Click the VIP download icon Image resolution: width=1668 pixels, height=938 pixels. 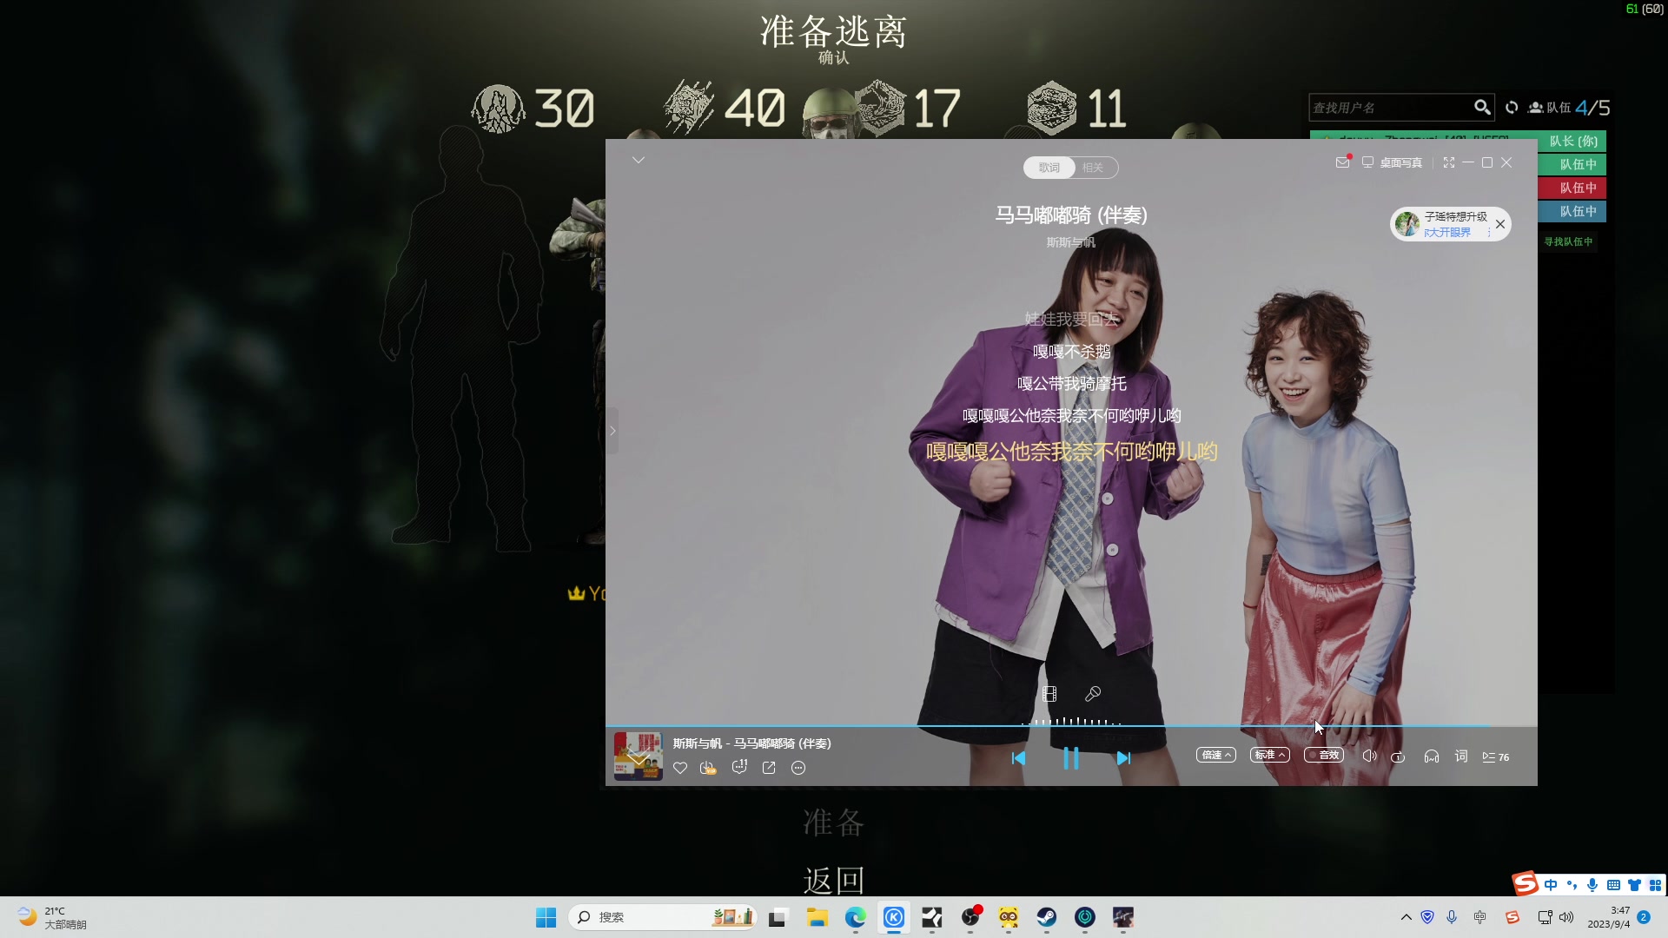pyautogui.click(x=708, y=768)
